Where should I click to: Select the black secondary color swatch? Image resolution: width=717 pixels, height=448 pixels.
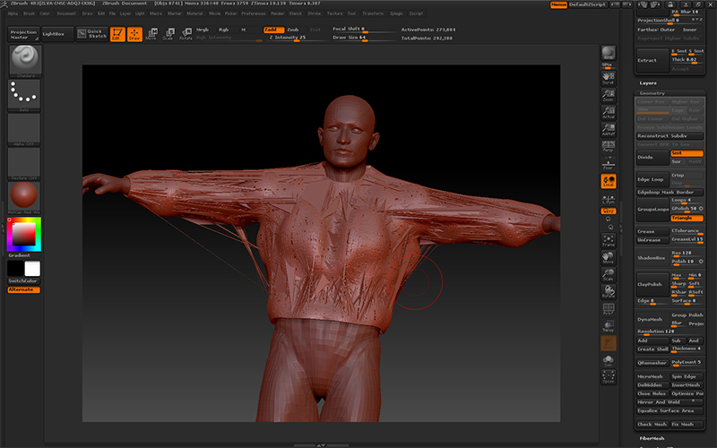[x=15, y=269]
